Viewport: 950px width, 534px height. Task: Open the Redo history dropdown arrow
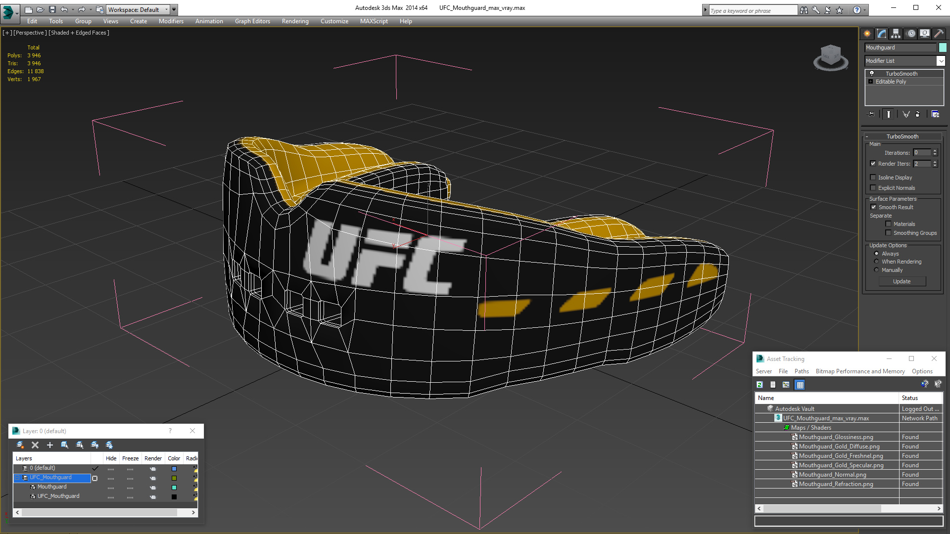point(91,9)
